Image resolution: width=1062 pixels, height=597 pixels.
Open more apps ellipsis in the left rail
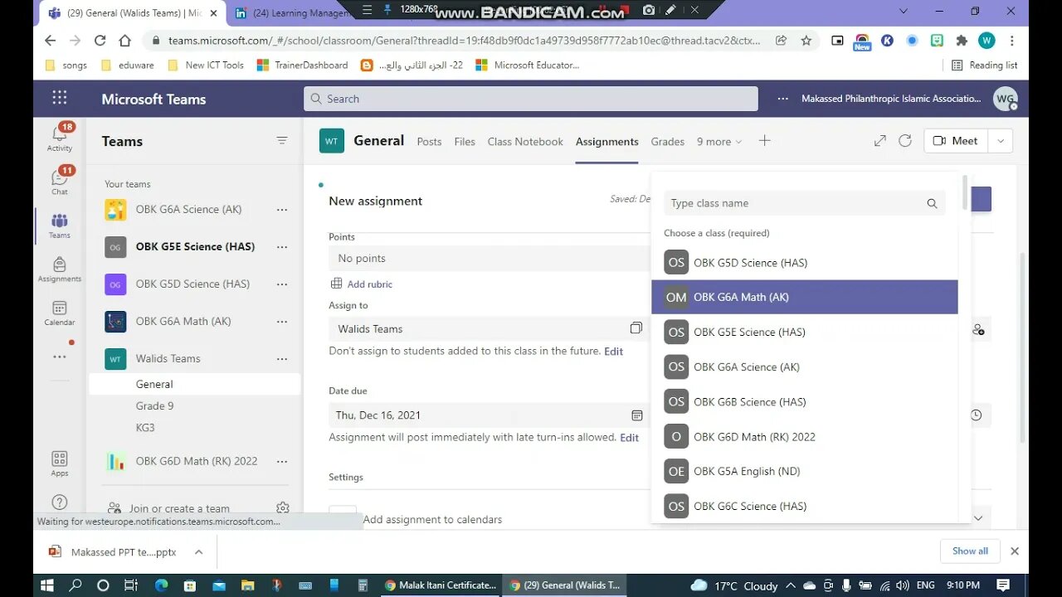pyautogui.click(x=60, y=357)
